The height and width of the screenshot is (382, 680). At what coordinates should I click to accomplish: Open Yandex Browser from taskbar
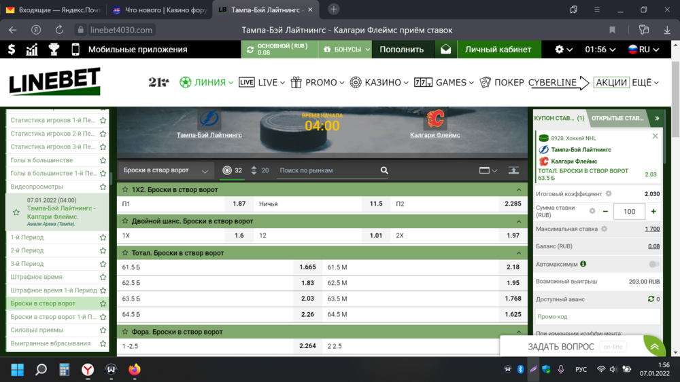coord(88,370)
